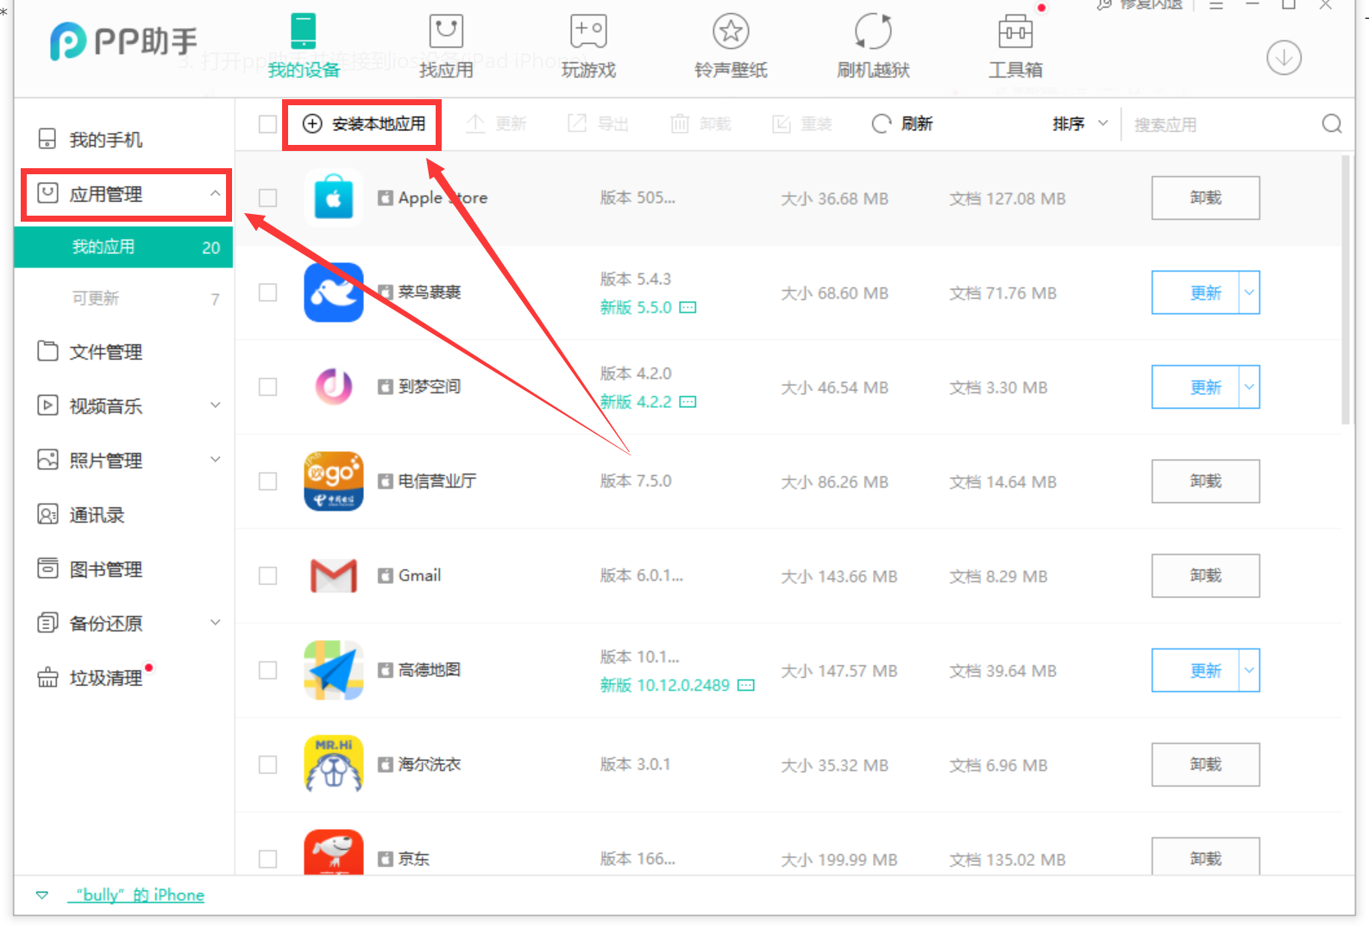Click the 到梦空间 app icon

[334, 386]
